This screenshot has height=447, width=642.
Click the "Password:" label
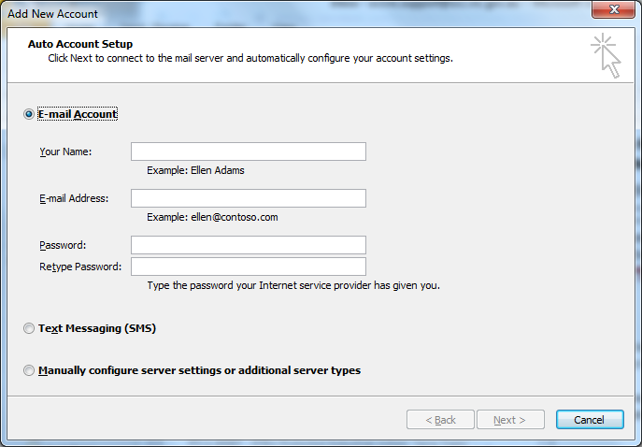point(63,245)
